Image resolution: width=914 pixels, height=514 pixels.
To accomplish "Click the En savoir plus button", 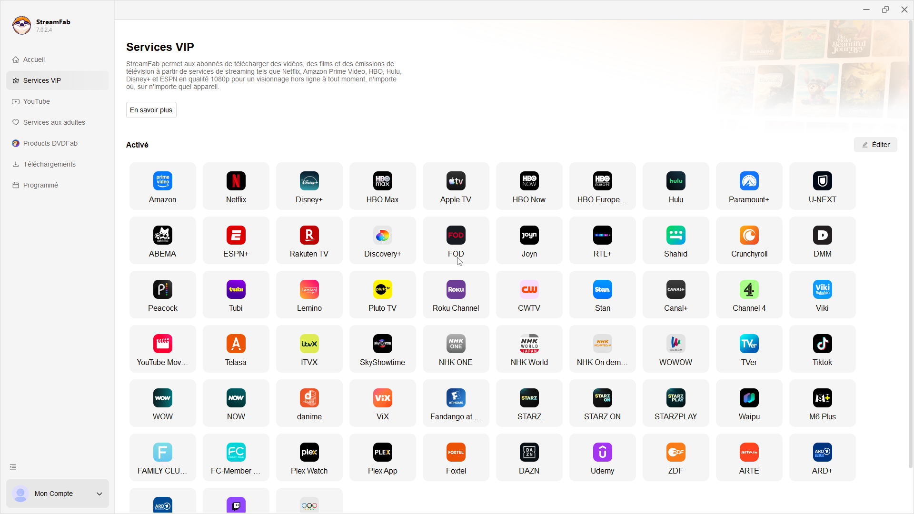I will [x=151, y=110].
